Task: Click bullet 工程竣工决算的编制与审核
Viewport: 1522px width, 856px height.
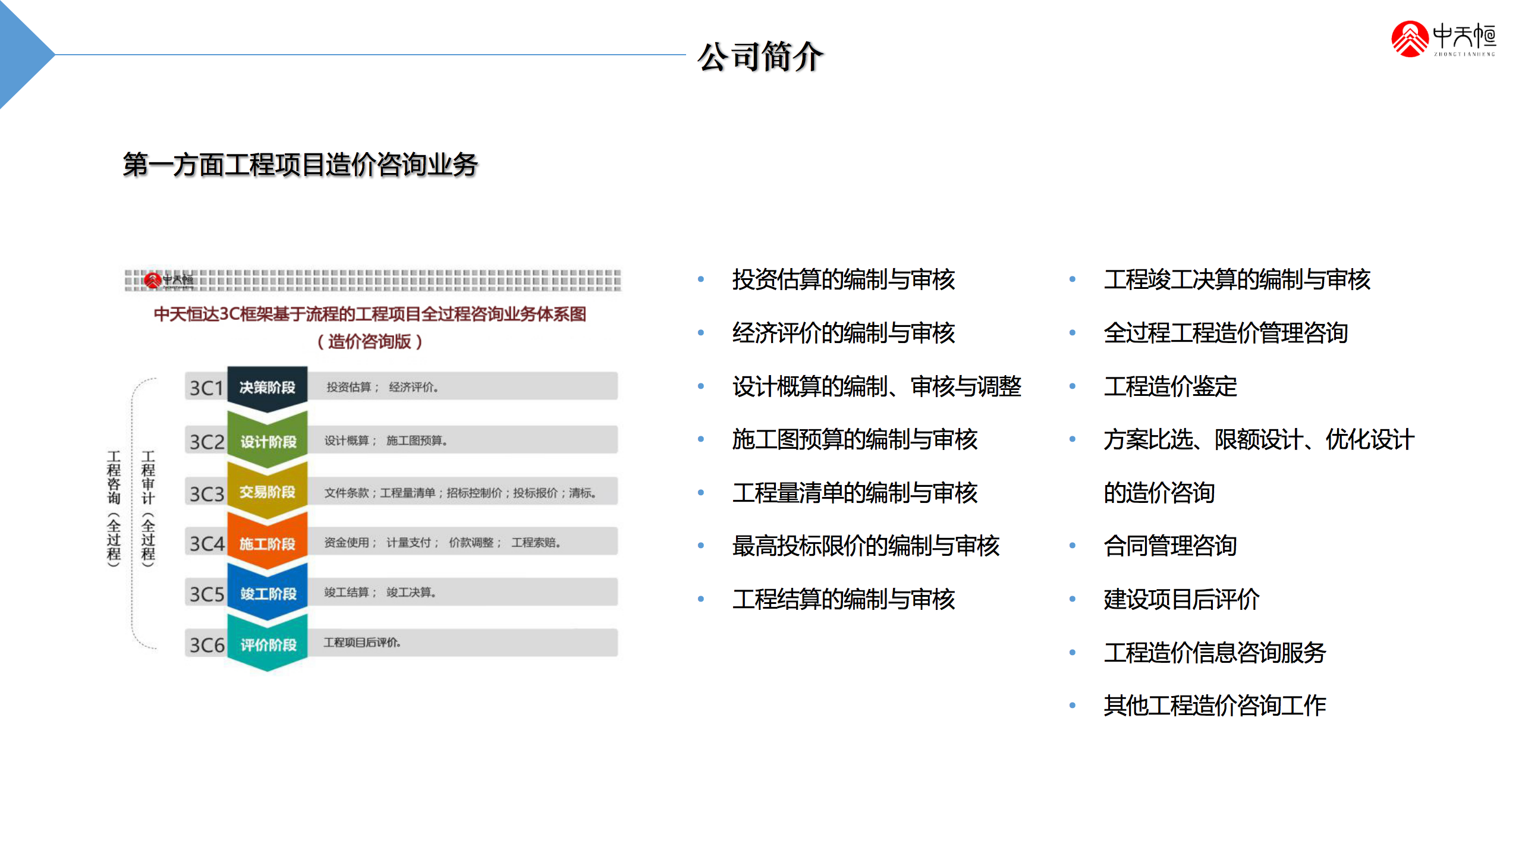Action: (1237, 279)
